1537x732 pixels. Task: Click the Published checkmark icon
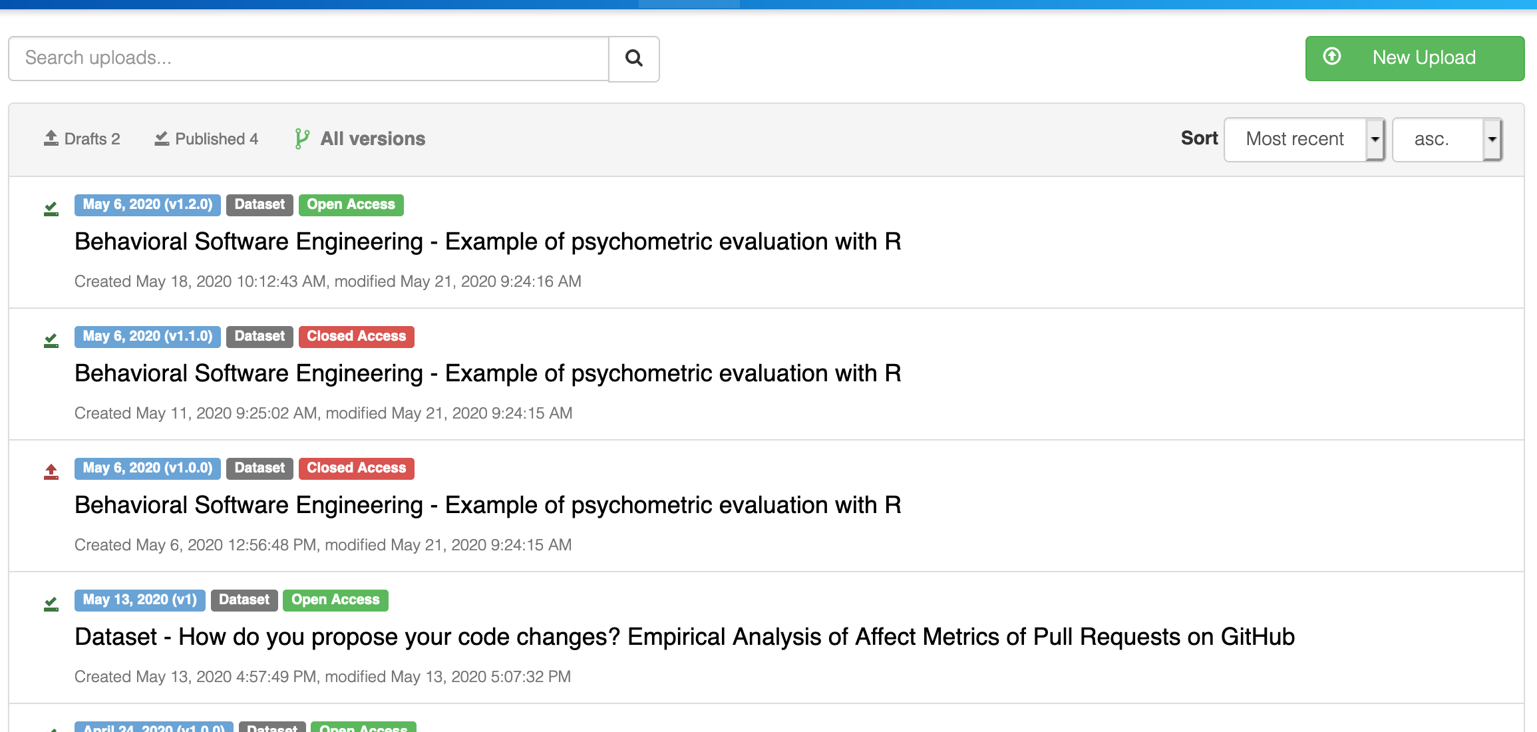(x=162, y=138)
